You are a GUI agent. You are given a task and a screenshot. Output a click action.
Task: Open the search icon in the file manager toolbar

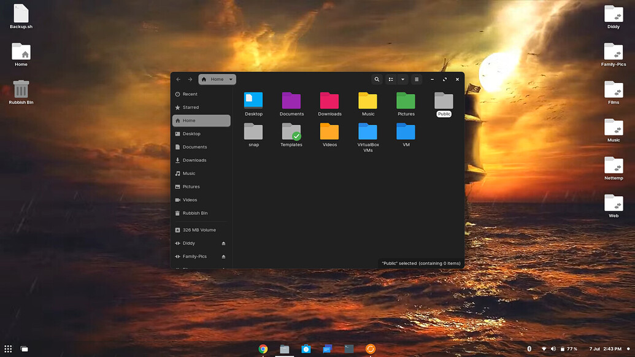(x=377, y=79)
